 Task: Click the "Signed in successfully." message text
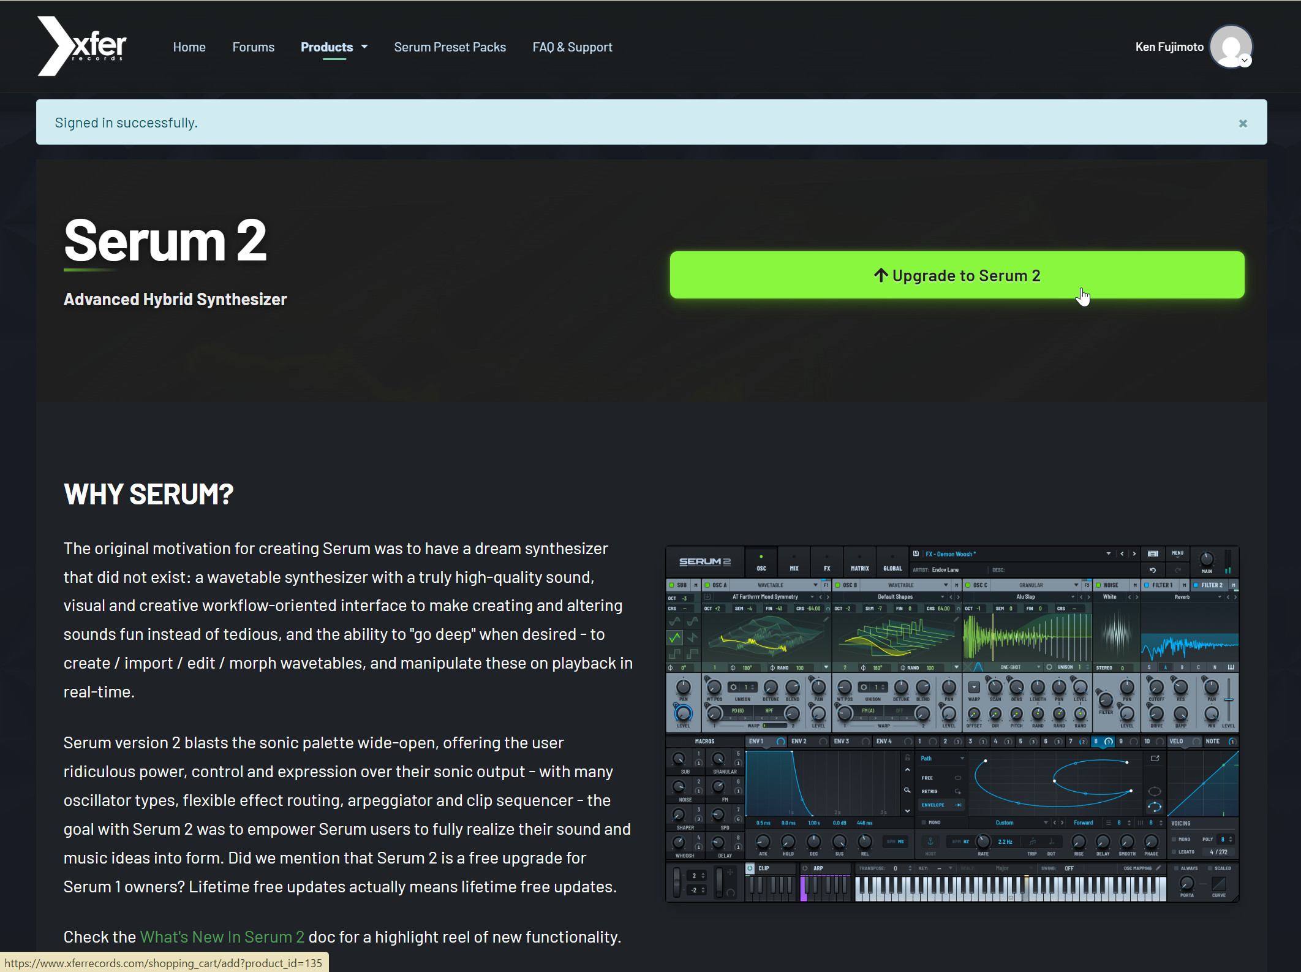126,123
